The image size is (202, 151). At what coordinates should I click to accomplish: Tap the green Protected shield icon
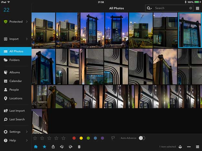[x=6, y=22]
